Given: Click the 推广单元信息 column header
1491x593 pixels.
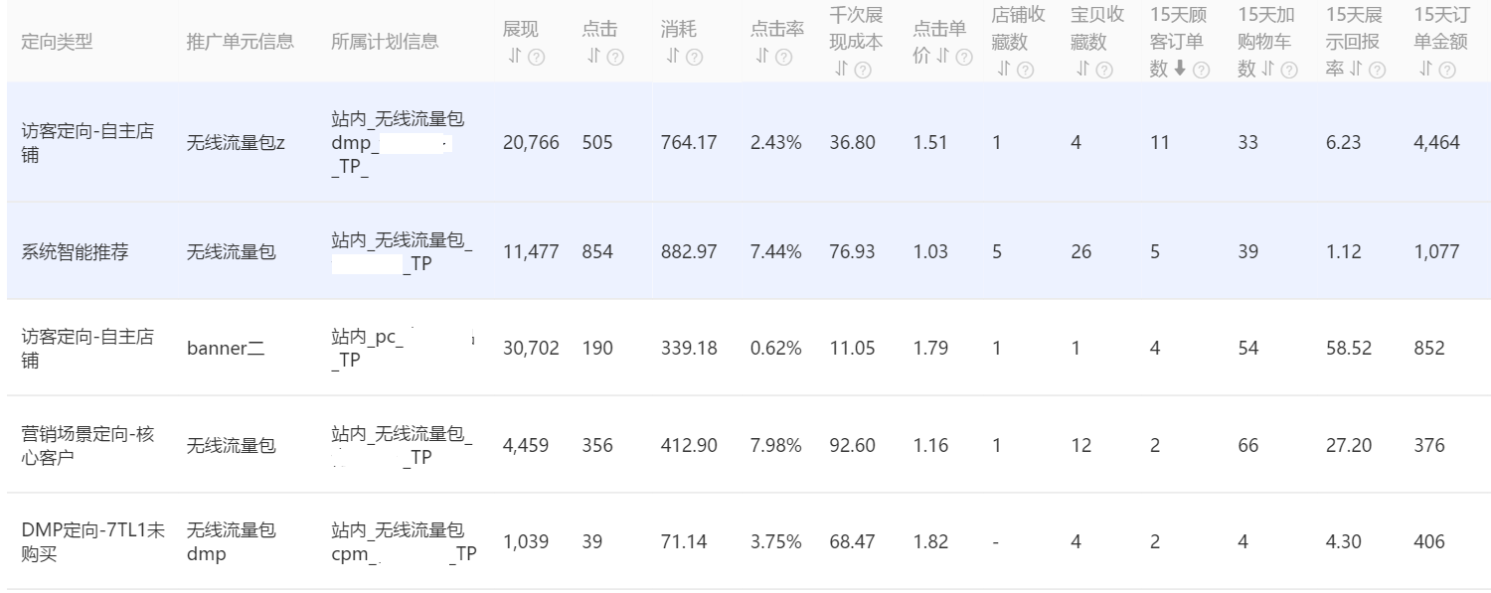Looking at the screenshot, I should pyautogui.click(x=240, y=42).
